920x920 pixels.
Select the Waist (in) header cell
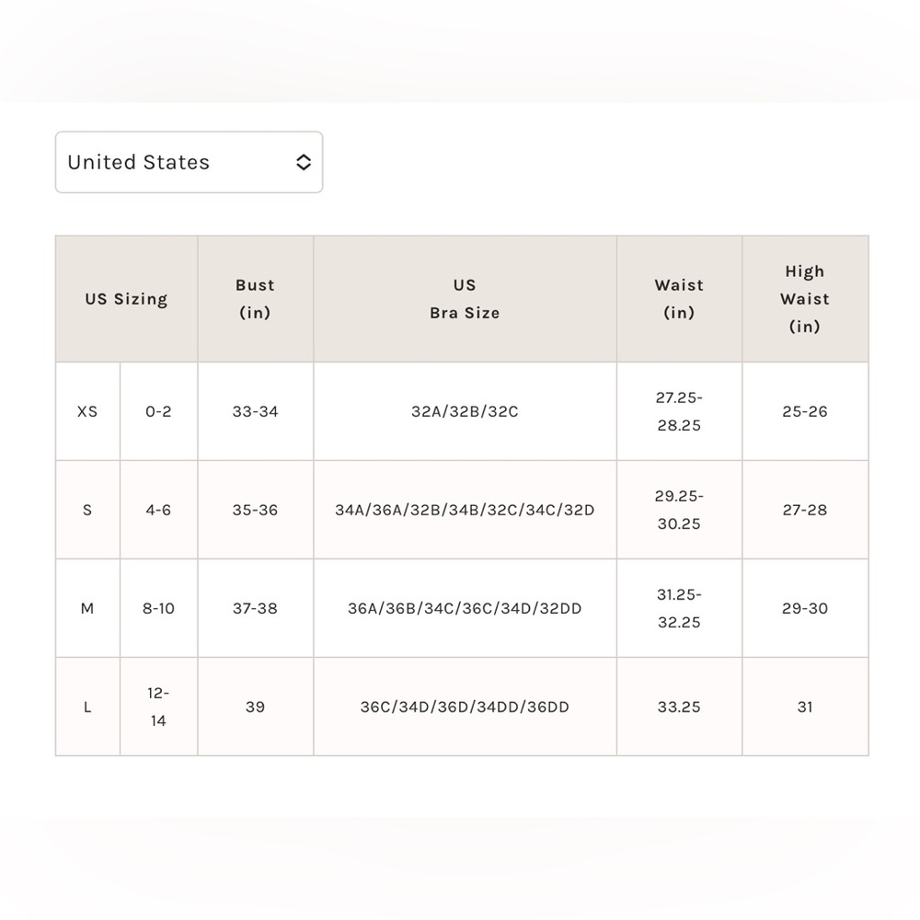pos(680,299)
